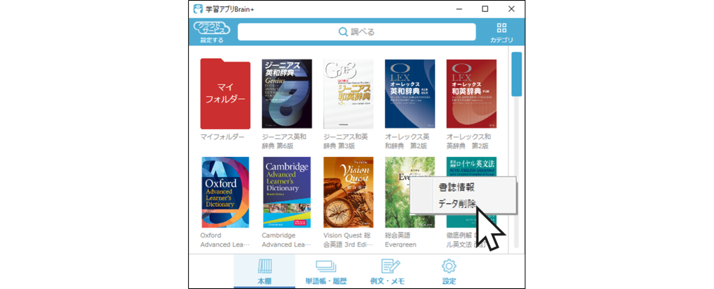Click the Oxford Advanced Lea… title text
This screenshot has height=289, width=714.
tap(225, 239)
